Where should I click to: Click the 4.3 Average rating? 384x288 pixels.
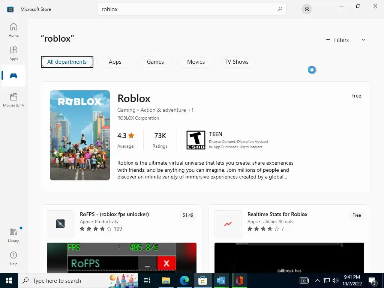(126, 140)
